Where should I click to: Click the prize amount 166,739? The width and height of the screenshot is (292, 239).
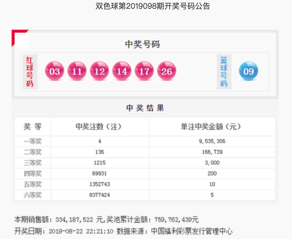click(x=212, y=152)
